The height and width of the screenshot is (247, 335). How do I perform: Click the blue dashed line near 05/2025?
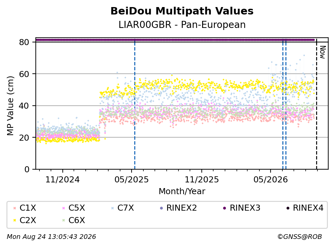click(135, 104)
